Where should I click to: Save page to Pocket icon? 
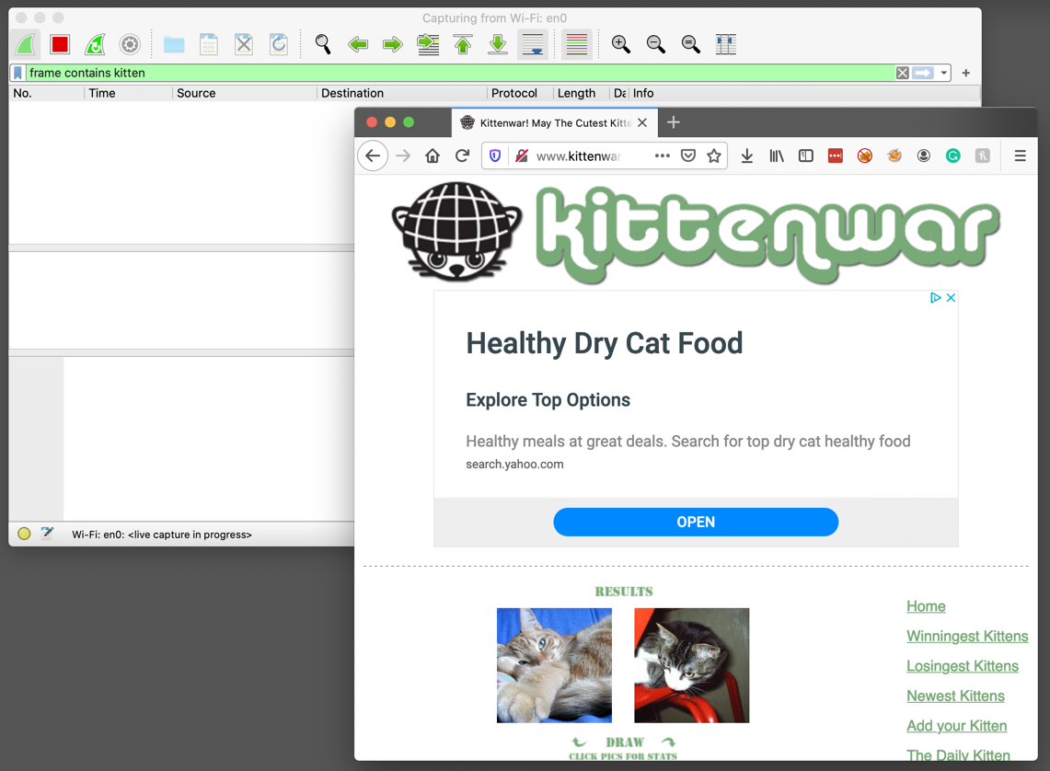point(687,155)
